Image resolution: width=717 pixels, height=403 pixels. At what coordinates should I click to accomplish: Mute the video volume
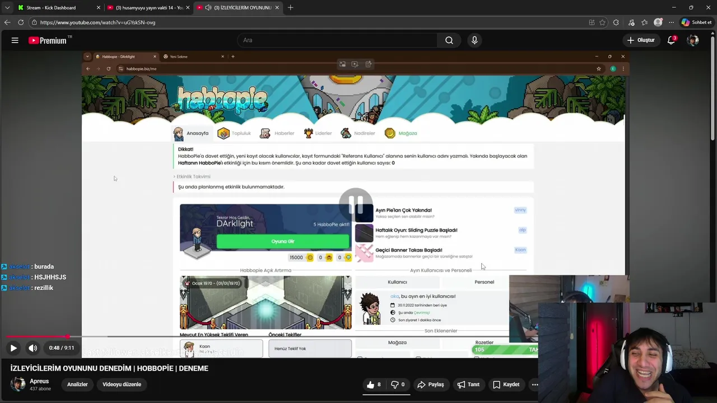(x=33, y=348)
